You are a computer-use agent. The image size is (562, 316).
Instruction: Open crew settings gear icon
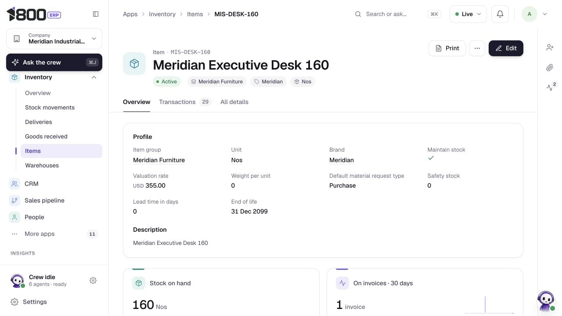tap(93, 280)
